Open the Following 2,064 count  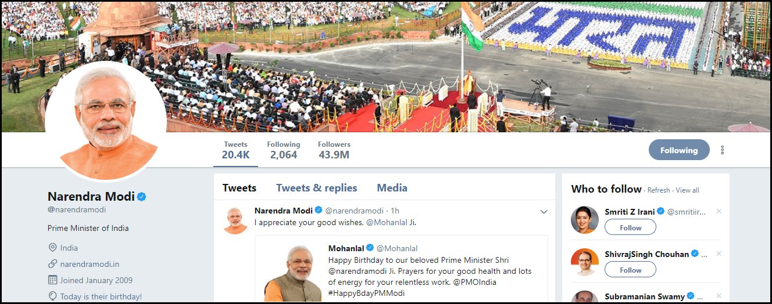(x=284, y=150)
